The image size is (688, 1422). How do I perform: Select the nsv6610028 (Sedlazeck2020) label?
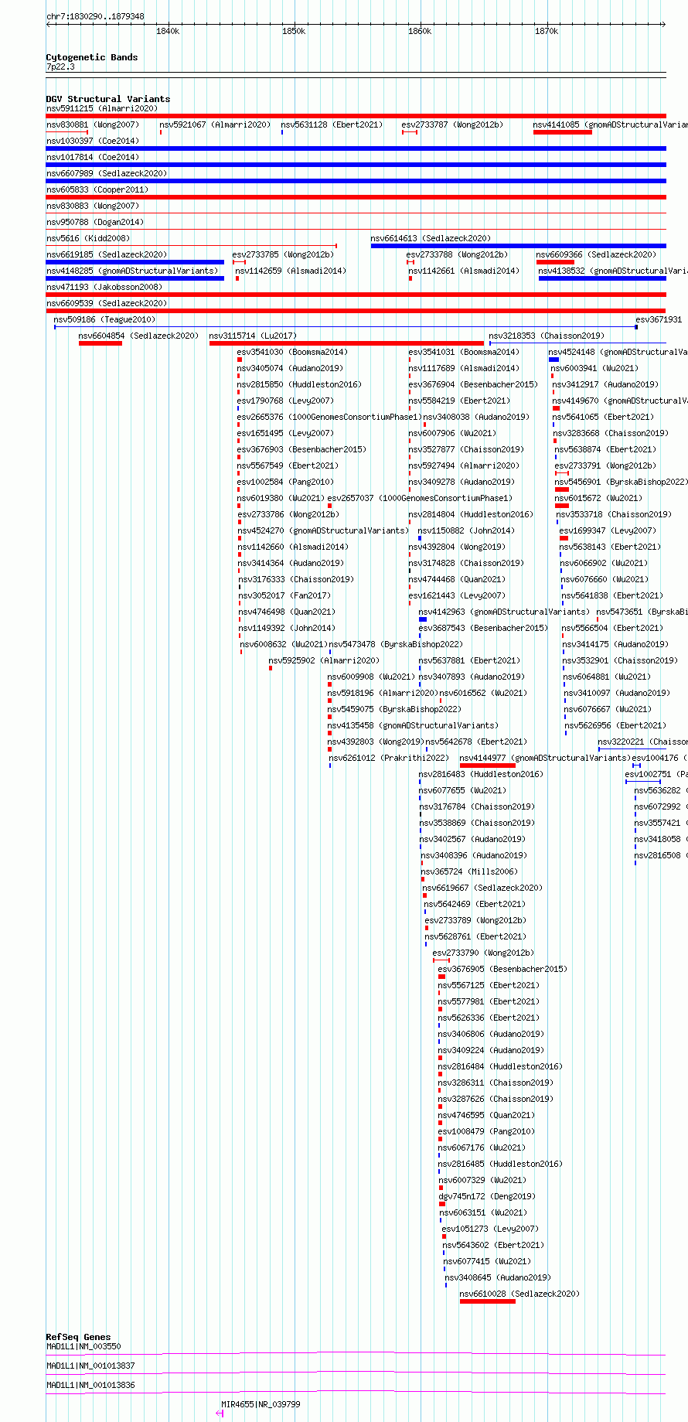(519, 1294)
